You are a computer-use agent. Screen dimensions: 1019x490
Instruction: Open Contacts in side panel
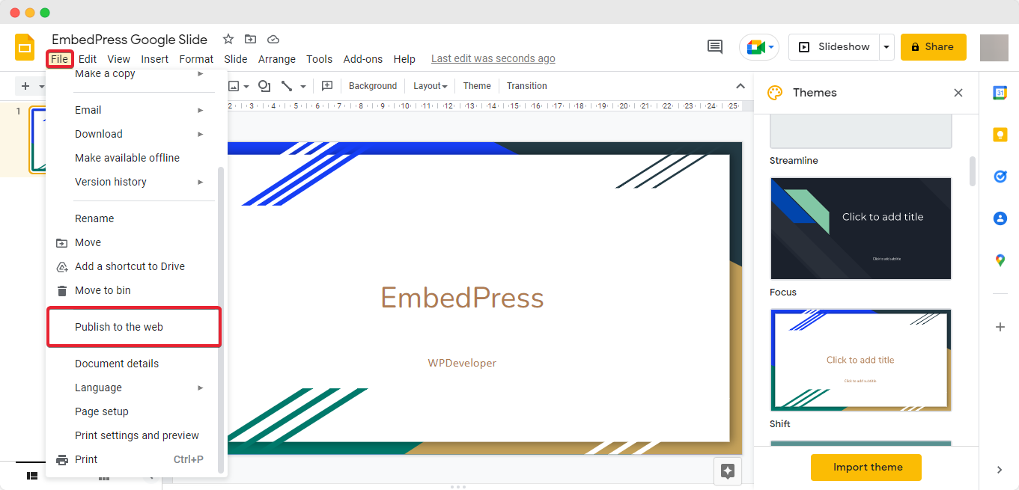1000,218
